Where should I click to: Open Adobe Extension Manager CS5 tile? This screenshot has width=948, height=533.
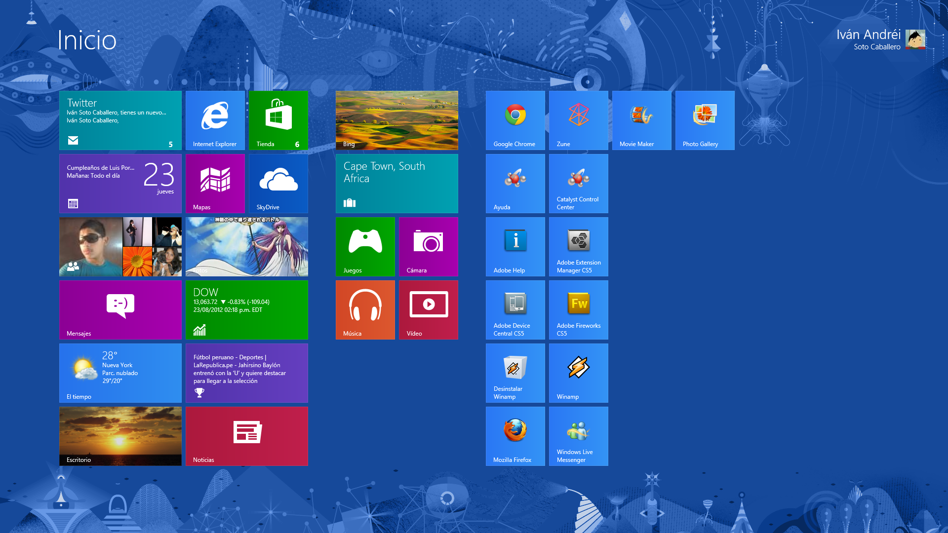tap(579, 247)
